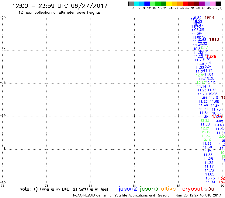The image size is (225, 198).
Task: Click the subtitle '12 hour collection of altimeter wave heights'
Action: click(x=59, y=12)
